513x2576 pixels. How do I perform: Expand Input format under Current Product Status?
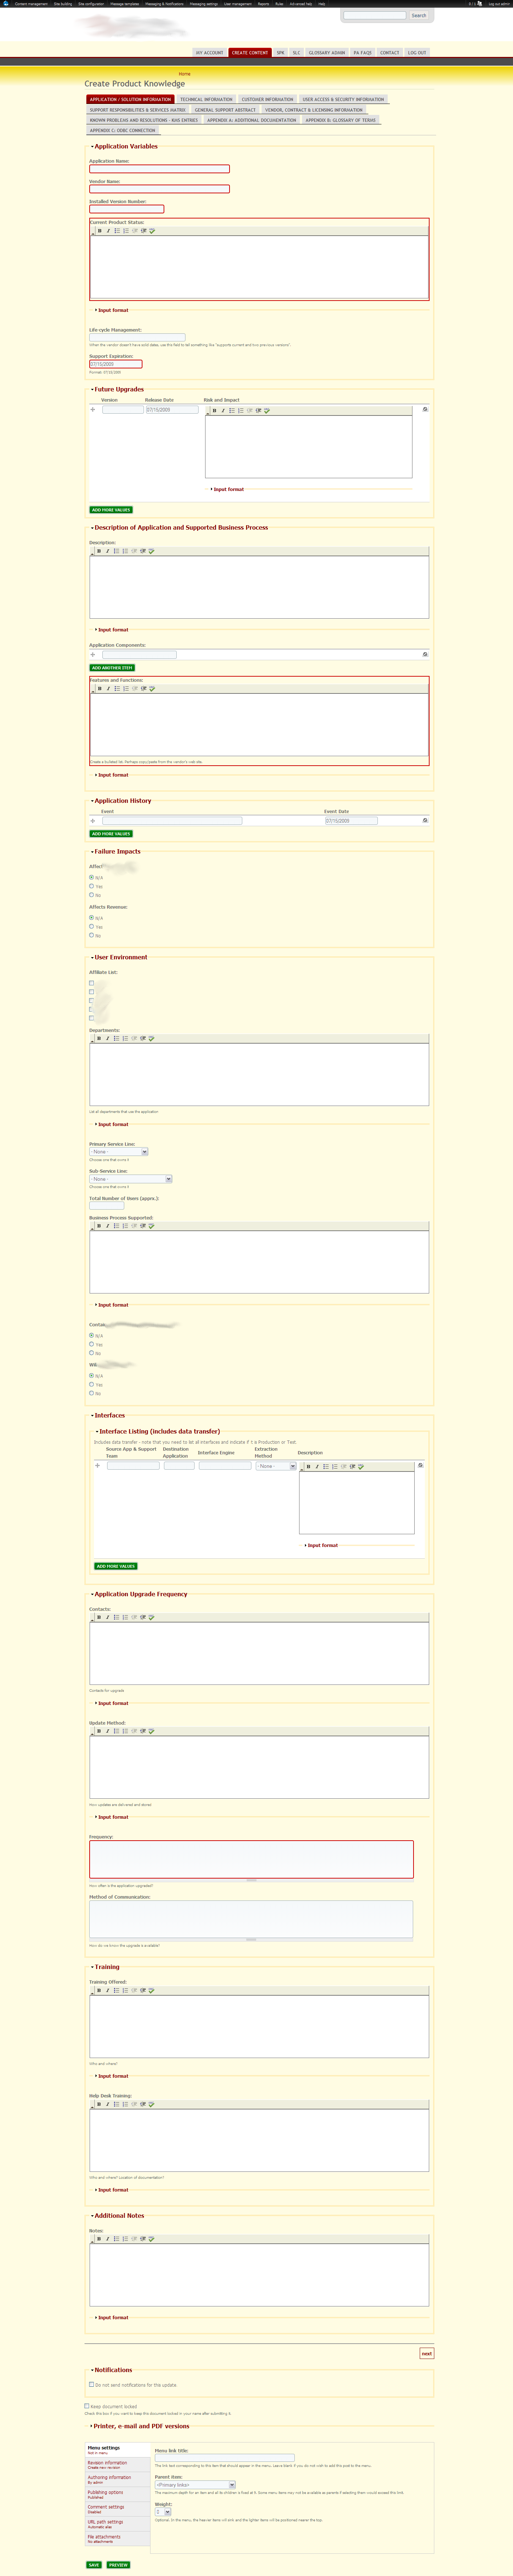(x=113, y=310)
